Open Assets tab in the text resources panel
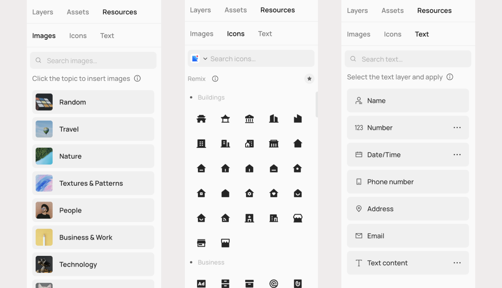The height and width of the screenshot is (288, 502). 392,11
